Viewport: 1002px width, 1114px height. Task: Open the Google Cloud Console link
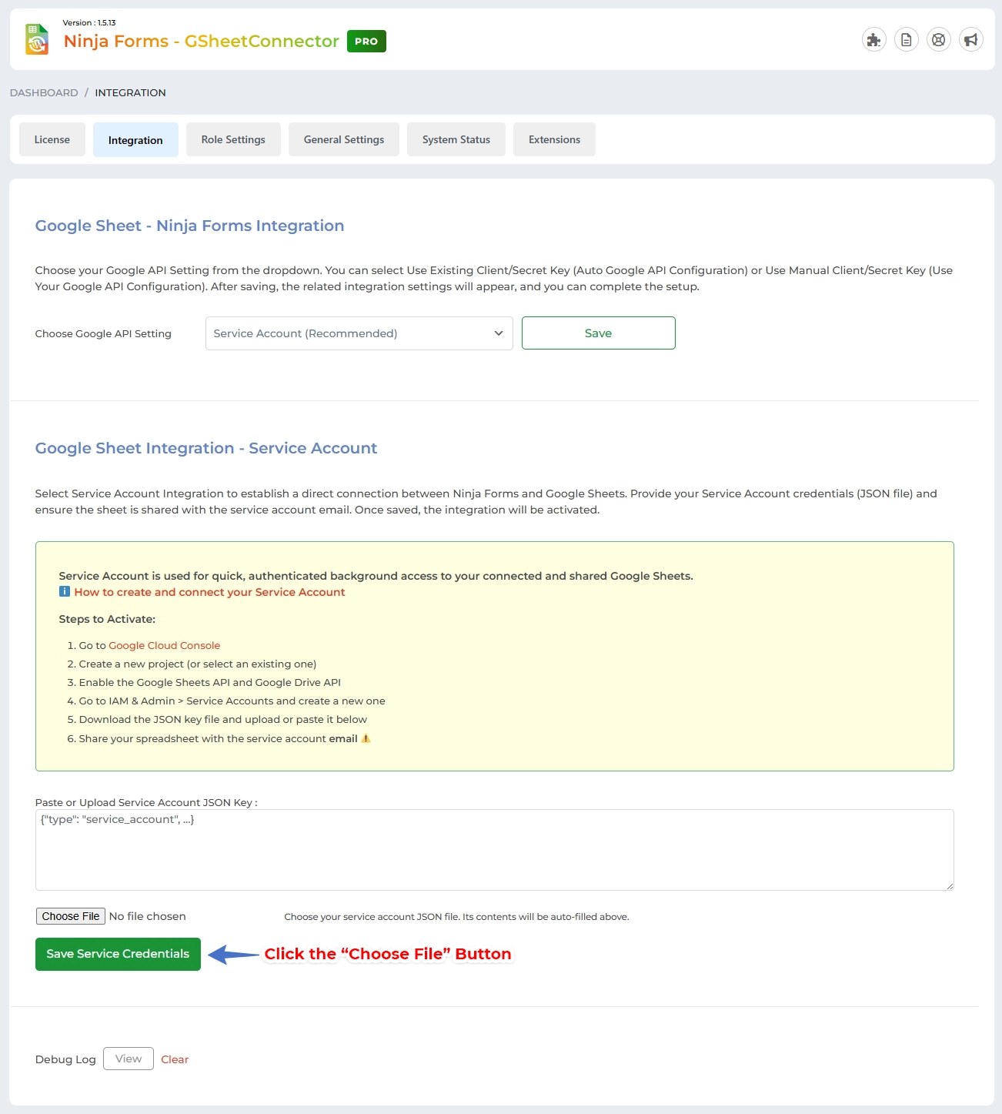163,645
